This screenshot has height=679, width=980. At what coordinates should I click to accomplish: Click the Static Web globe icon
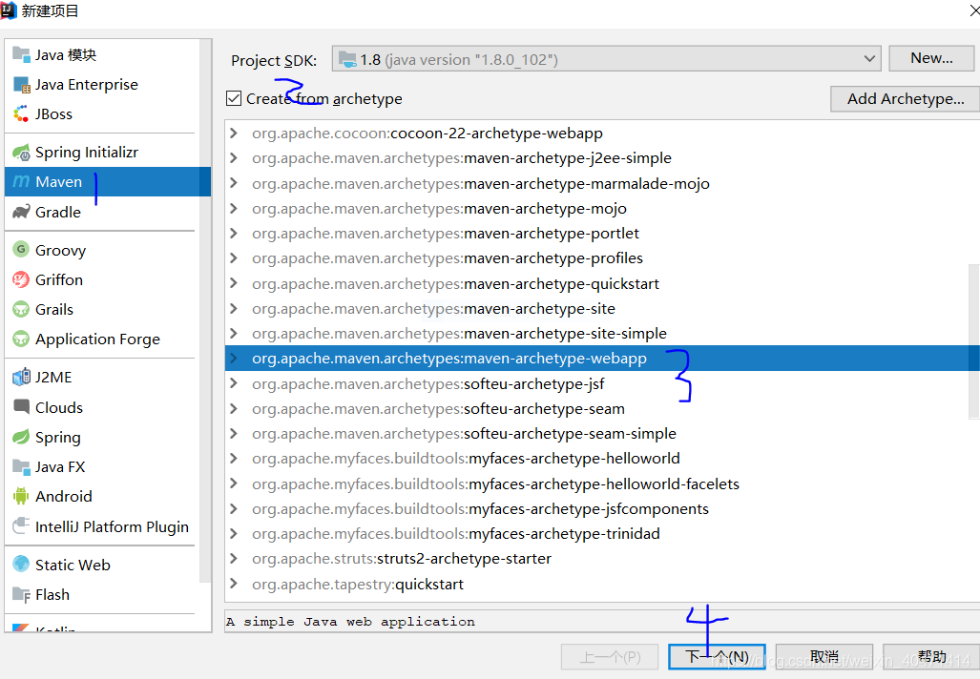[21, 564]
